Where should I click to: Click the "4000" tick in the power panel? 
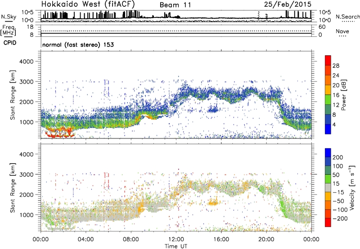click(x=26, y=62)
